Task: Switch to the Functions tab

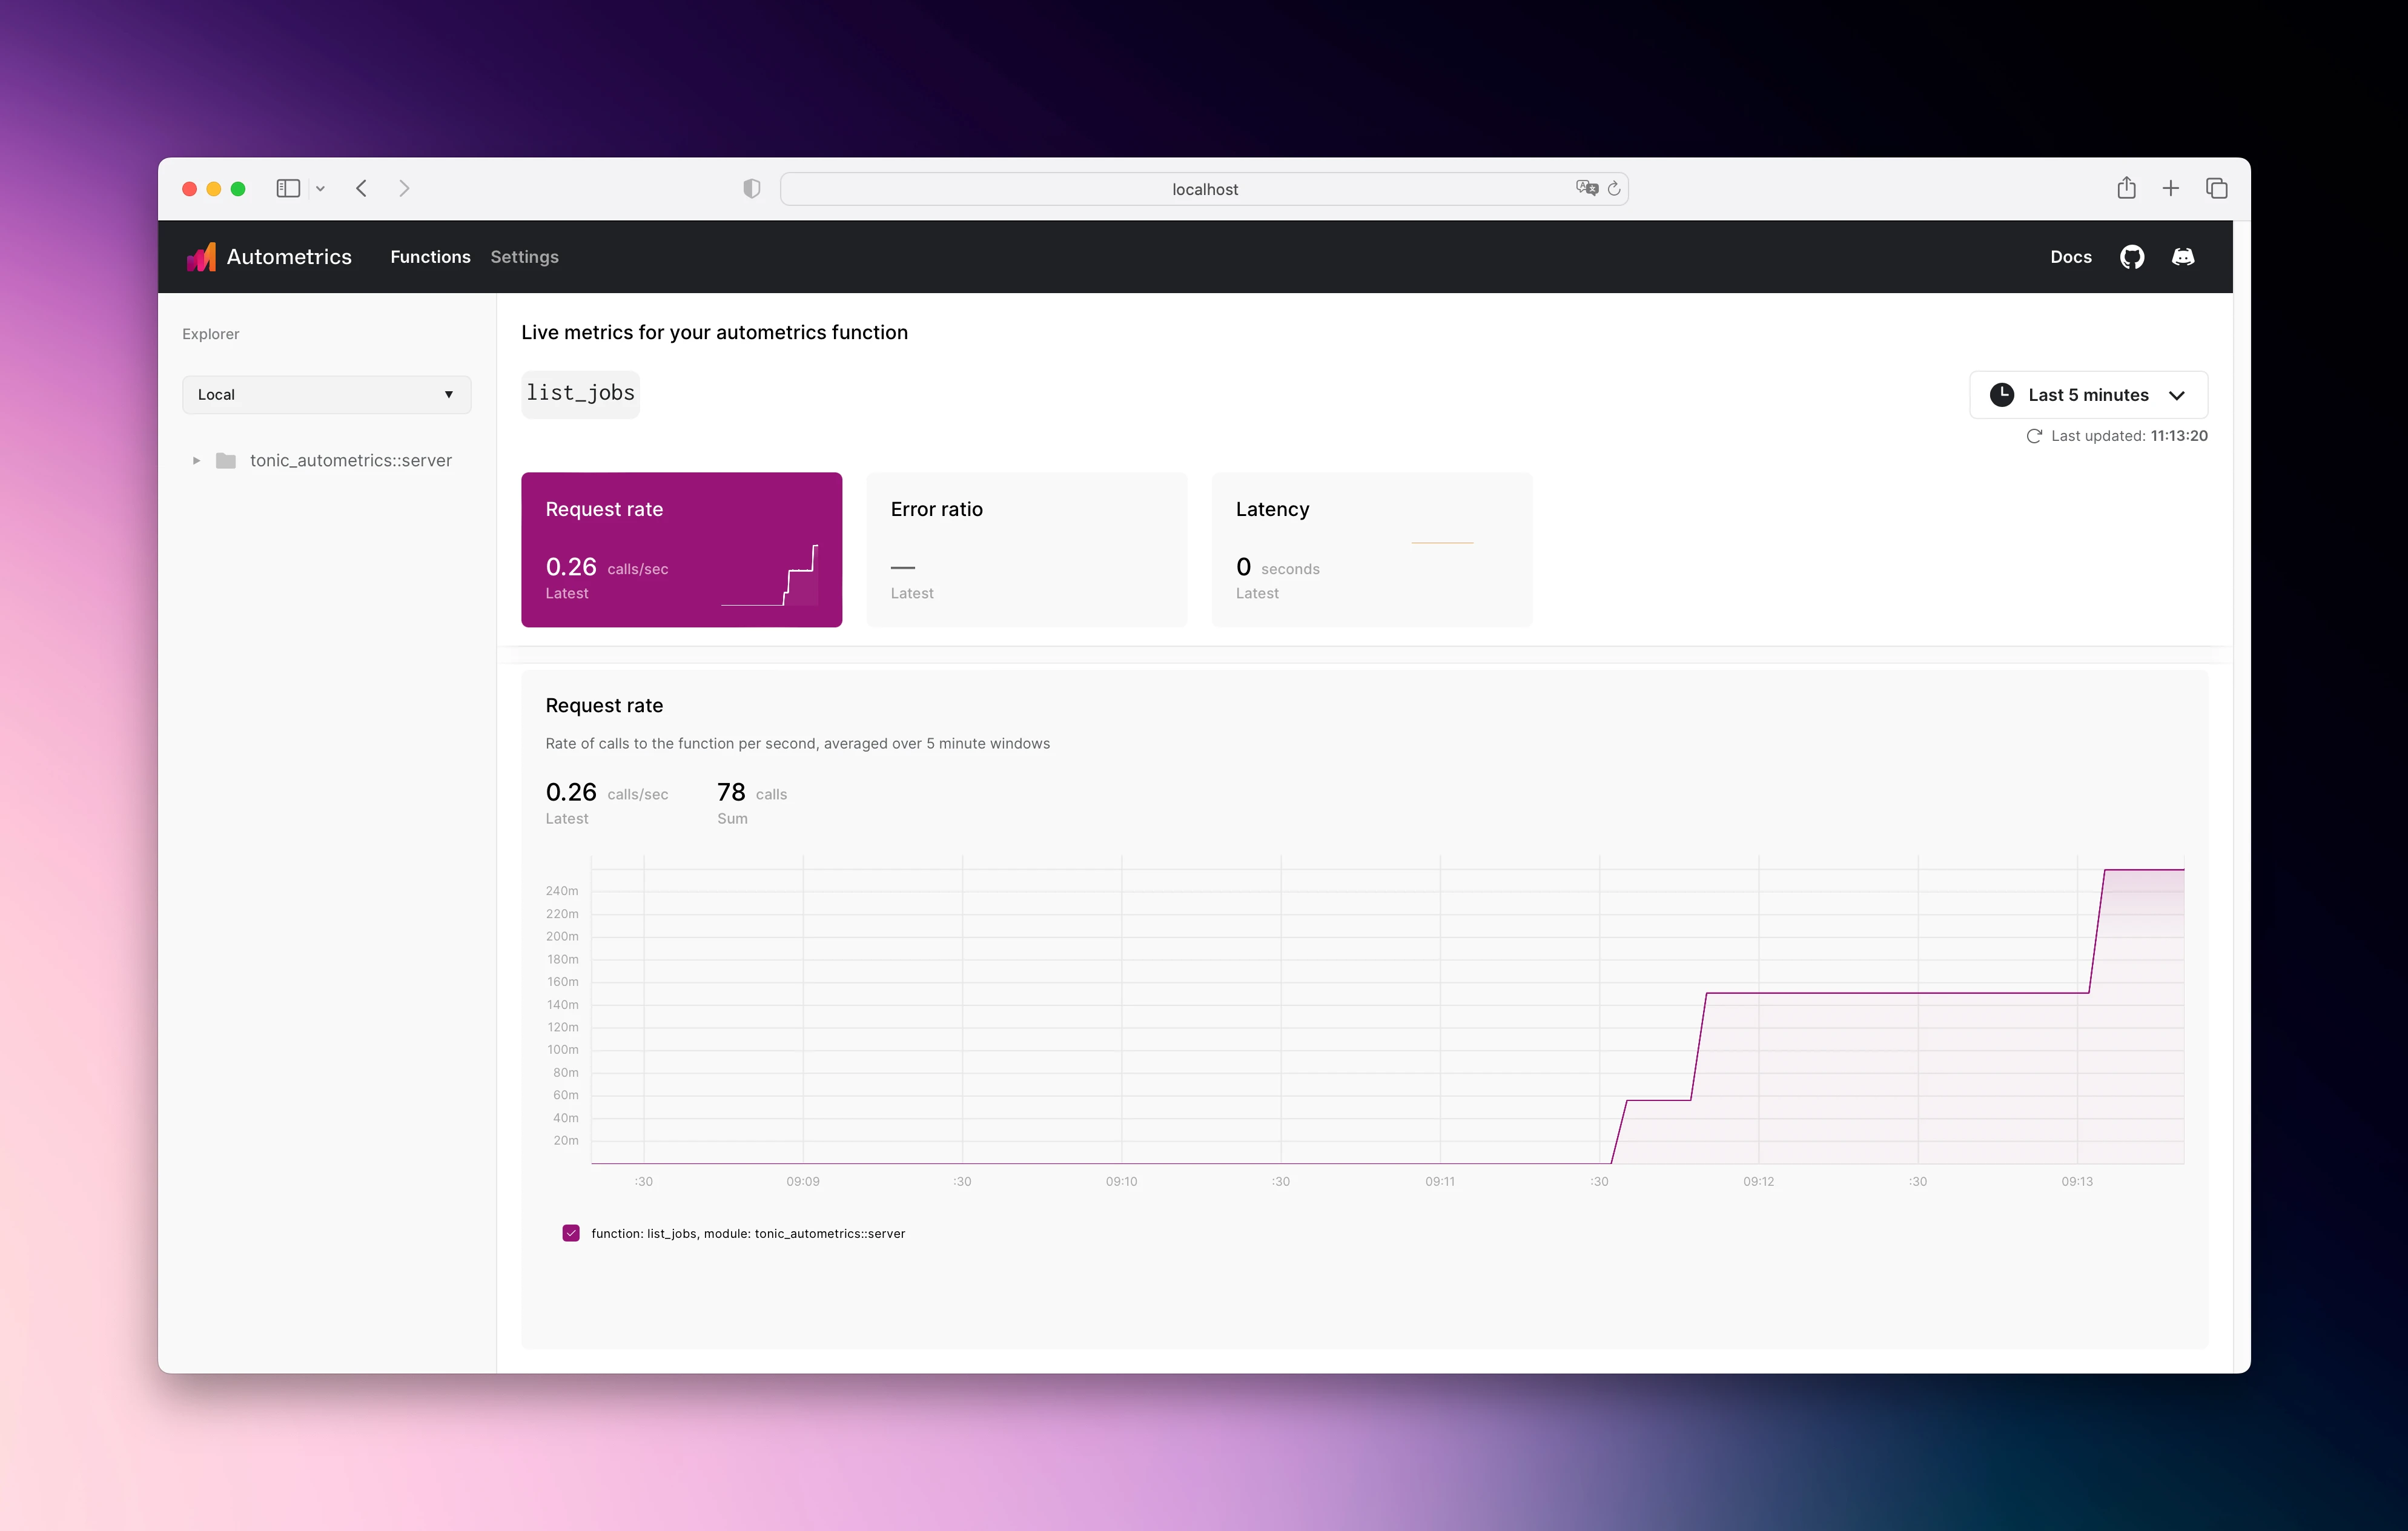Action: pos(430,257)
